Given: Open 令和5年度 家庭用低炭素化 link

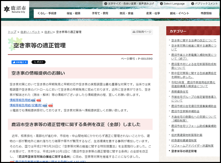Looking at the screenshot, I should click(193, 84).
